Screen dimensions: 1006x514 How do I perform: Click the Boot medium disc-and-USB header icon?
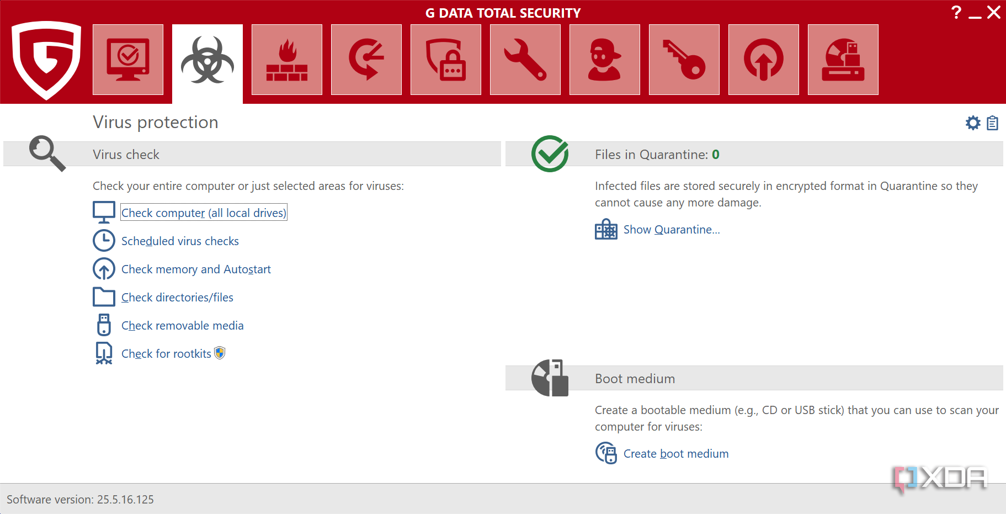coord(550,378)
